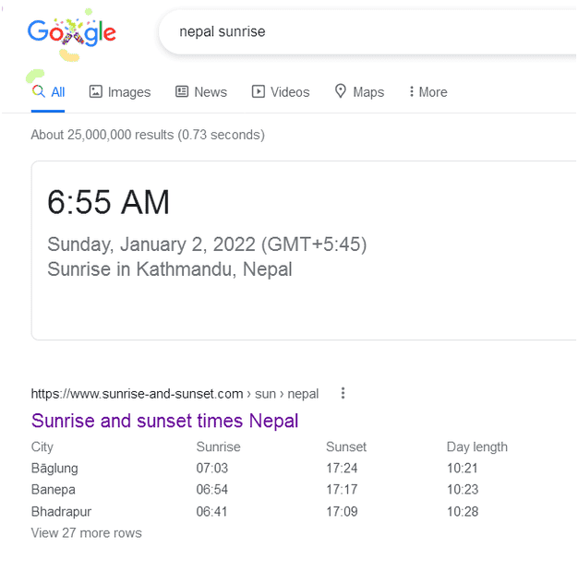Click the Banepa city row

click(x=53, y=490)
